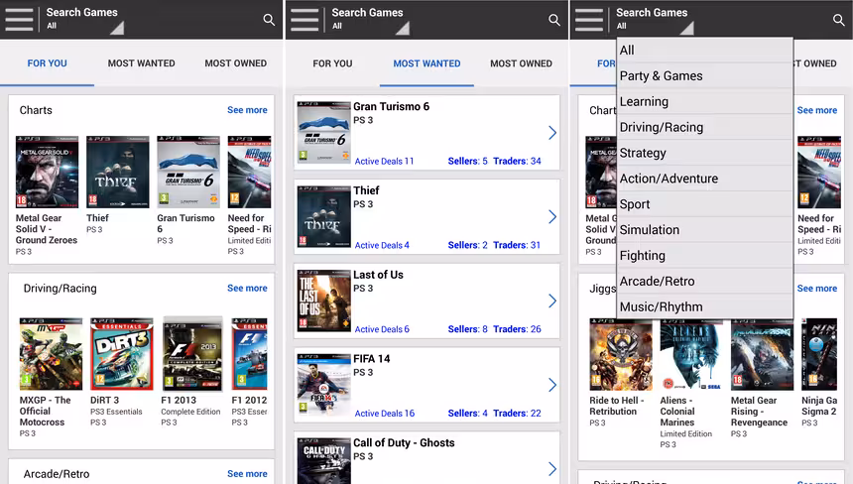Choose Arcade/Retro in dropdown list
Image resolution: width=853 pixels, height=484 pixels.
[x=704, y=281]
